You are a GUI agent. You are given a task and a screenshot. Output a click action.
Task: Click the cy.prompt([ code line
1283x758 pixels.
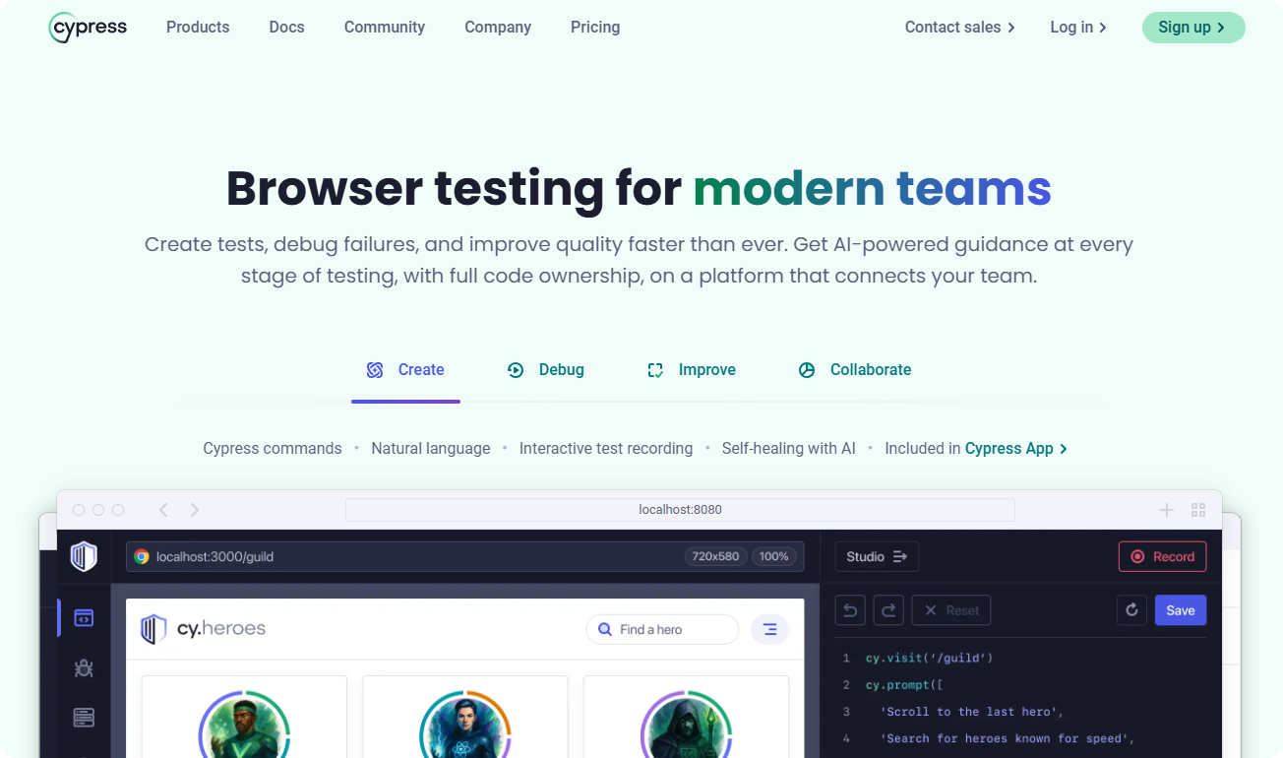coord(905,685)
